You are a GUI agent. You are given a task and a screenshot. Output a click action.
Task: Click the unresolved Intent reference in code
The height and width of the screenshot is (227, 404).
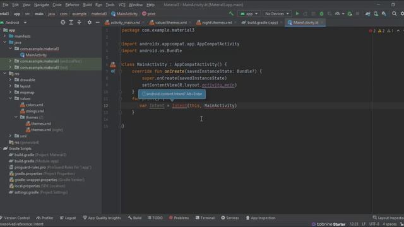pos(179,106)
